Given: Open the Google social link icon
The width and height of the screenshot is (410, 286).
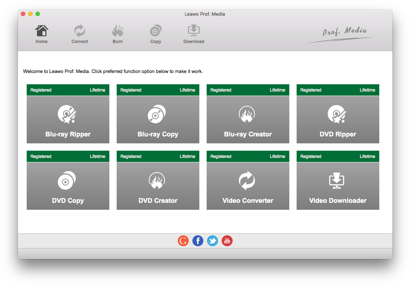Looking at the screenshot, I should point(183,241).
